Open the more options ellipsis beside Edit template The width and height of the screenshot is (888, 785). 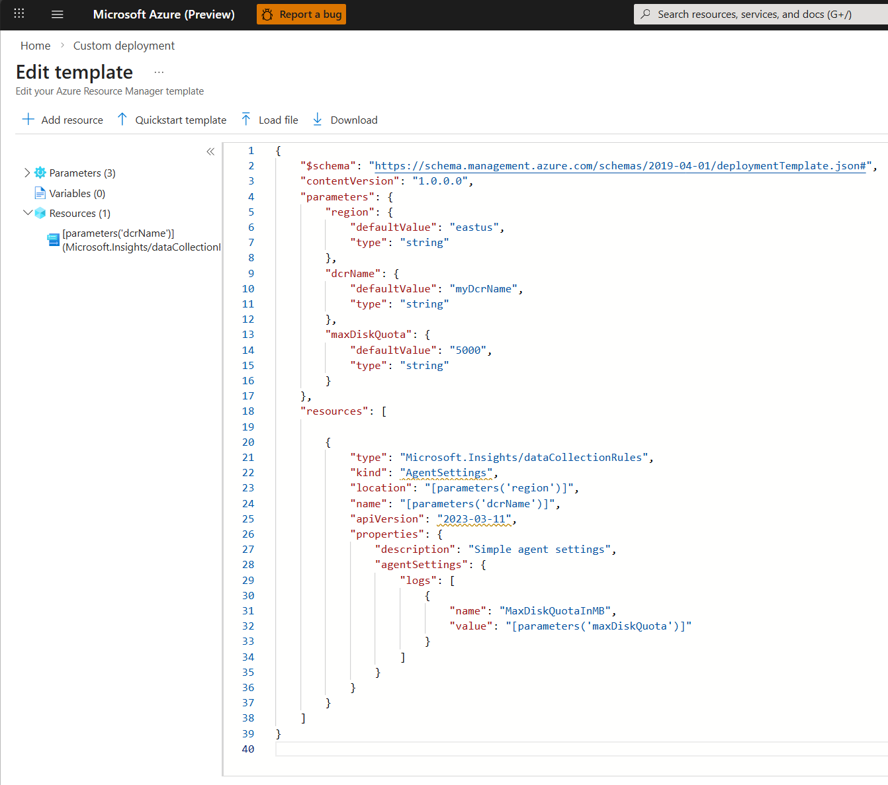tap(159, 72)
